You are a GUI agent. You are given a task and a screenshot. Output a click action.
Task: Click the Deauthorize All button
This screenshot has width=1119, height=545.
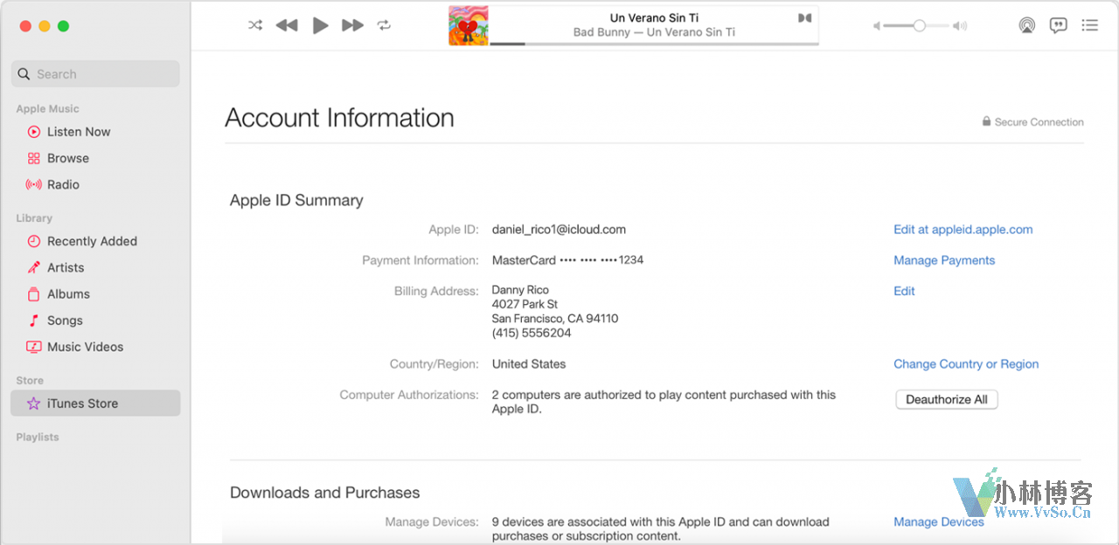pyautogui.click(x=947, y=399)
